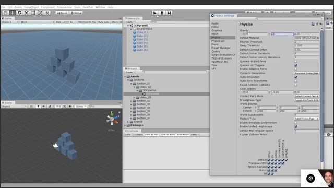Toggle Enable Adaptive Force checkbox
Screen dimensions: 334x188
296,69
